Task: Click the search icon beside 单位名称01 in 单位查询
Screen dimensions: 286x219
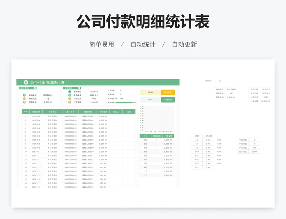Action: (24, 95)
